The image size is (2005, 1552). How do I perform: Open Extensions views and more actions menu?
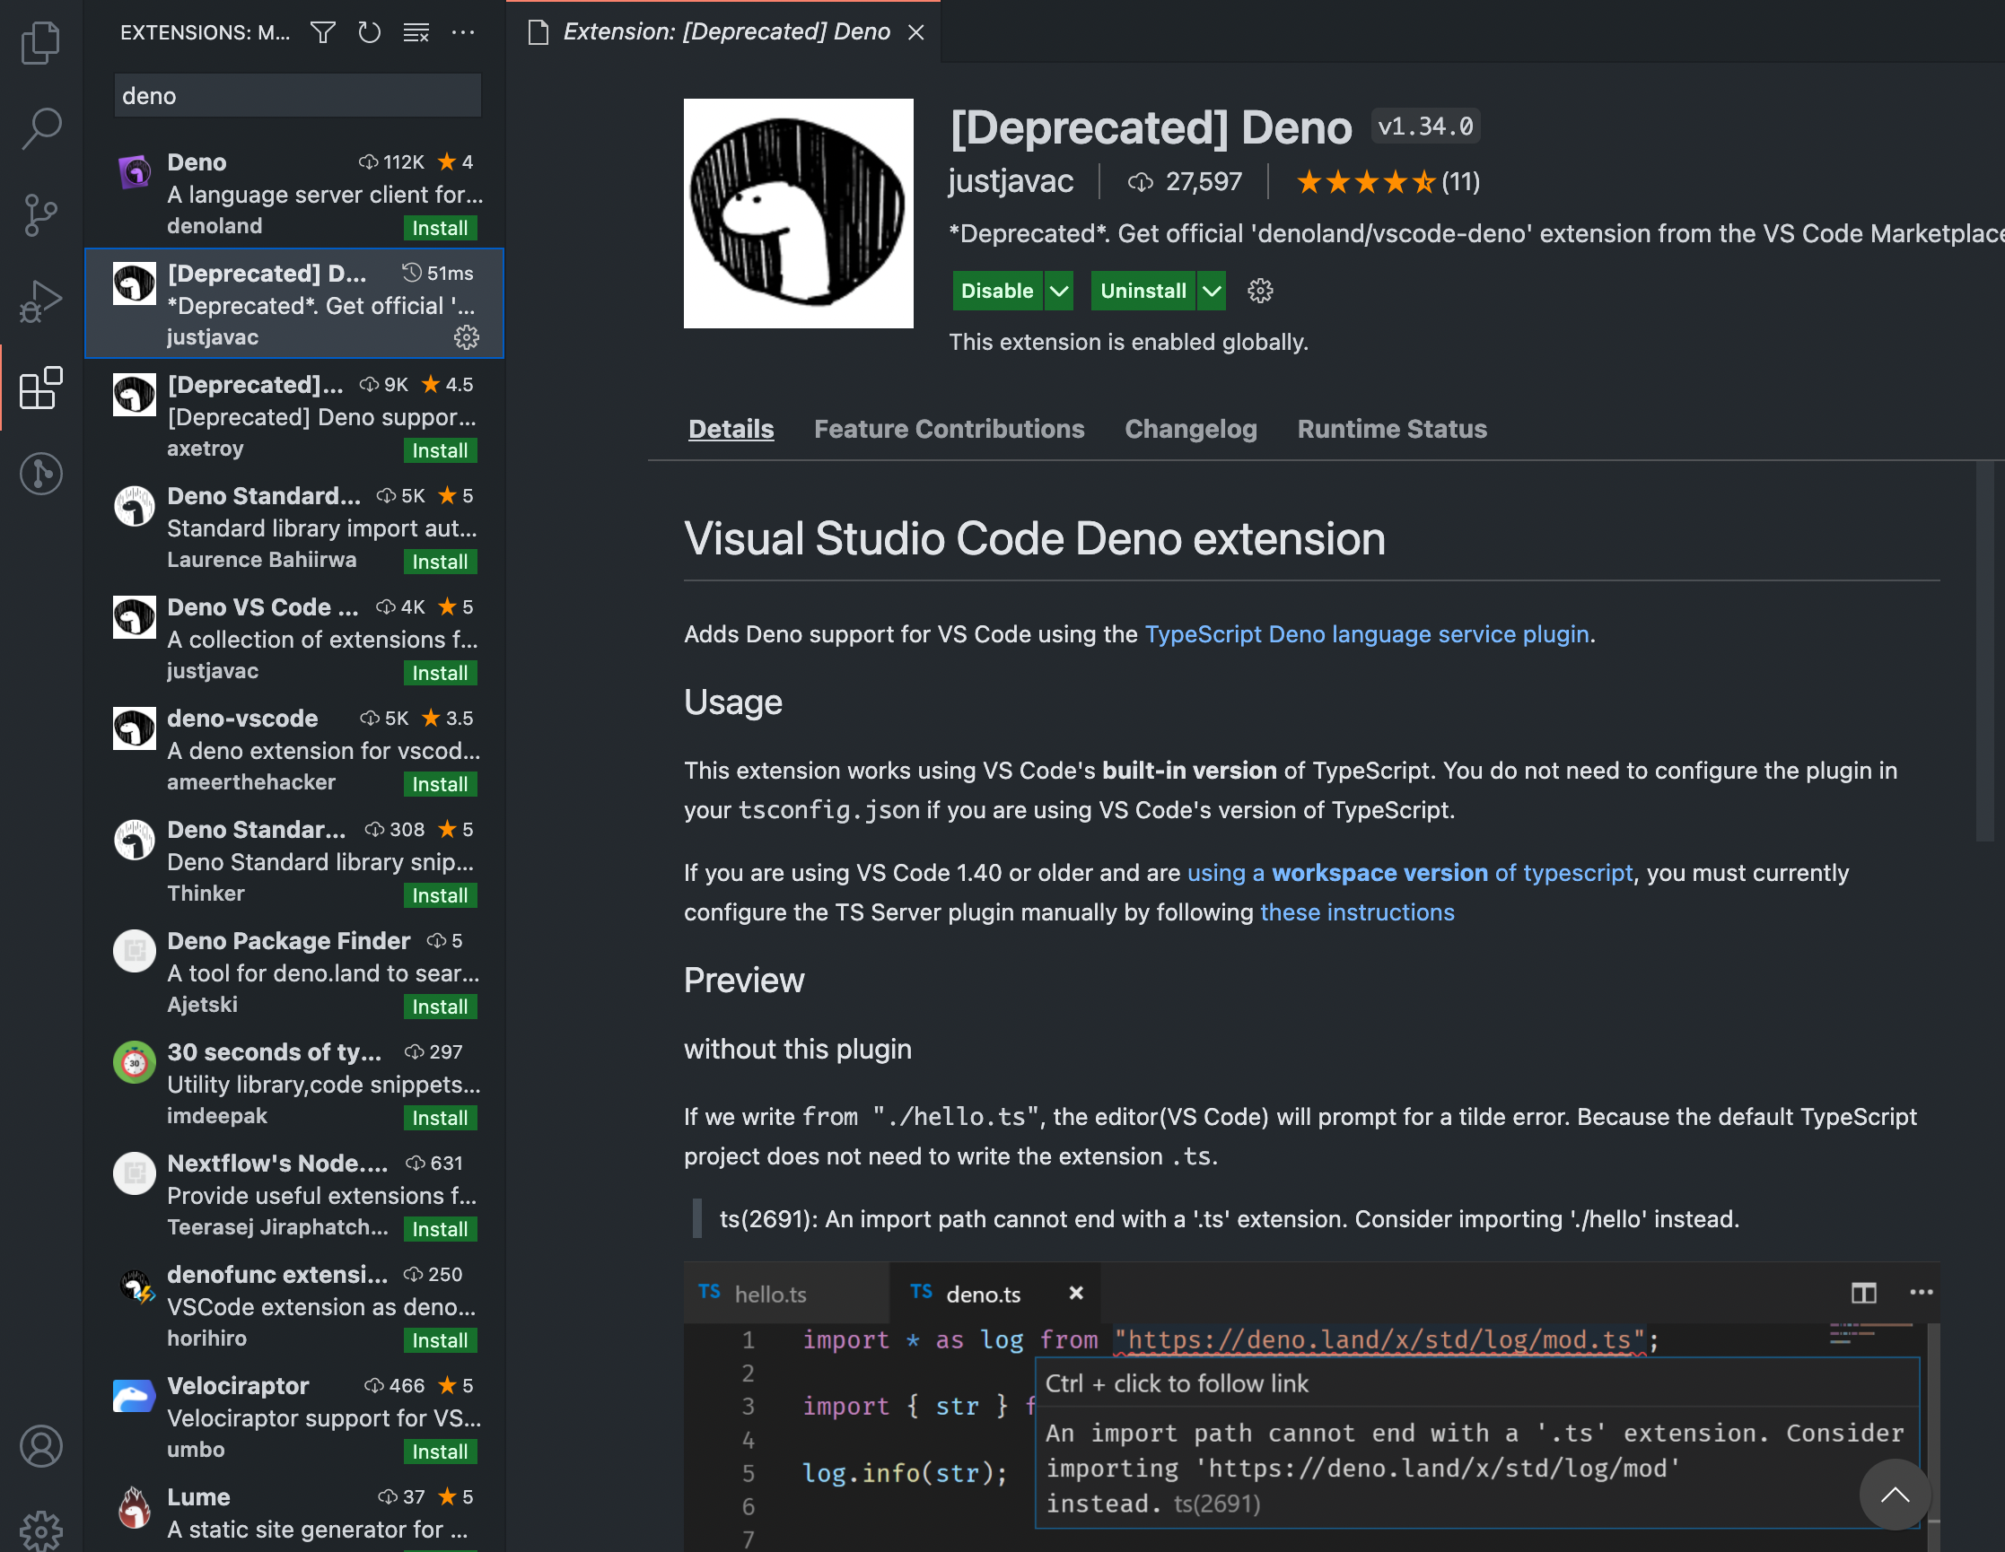point(464,33)
